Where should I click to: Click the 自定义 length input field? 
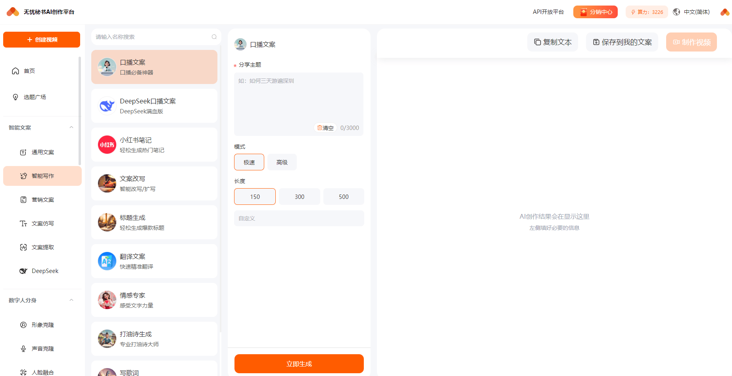(x=299, y=218)
